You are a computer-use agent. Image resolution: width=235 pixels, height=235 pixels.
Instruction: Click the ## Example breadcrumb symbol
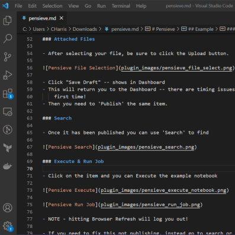tap(198, 29)
